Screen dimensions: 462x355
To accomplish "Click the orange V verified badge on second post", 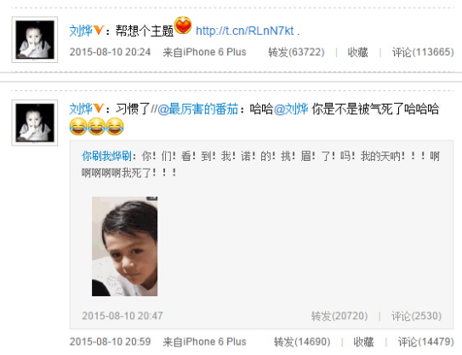I will pyautogui.click(x=99, y=108).
